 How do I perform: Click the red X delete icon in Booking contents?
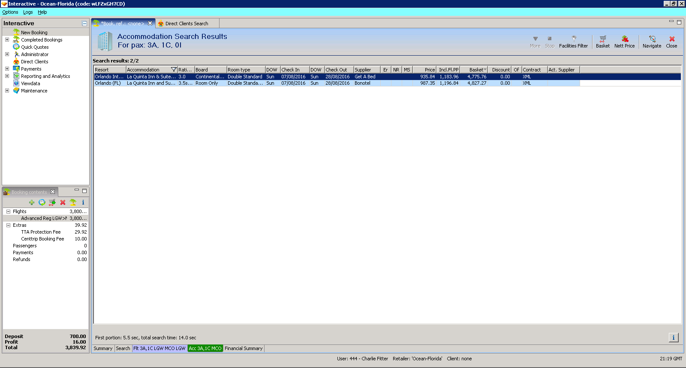tap(63, 202)
